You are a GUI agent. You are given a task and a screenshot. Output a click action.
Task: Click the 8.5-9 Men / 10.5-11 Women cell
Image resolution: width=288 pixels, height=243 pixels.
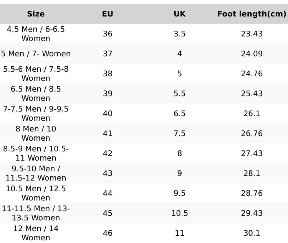click(36, 153)
